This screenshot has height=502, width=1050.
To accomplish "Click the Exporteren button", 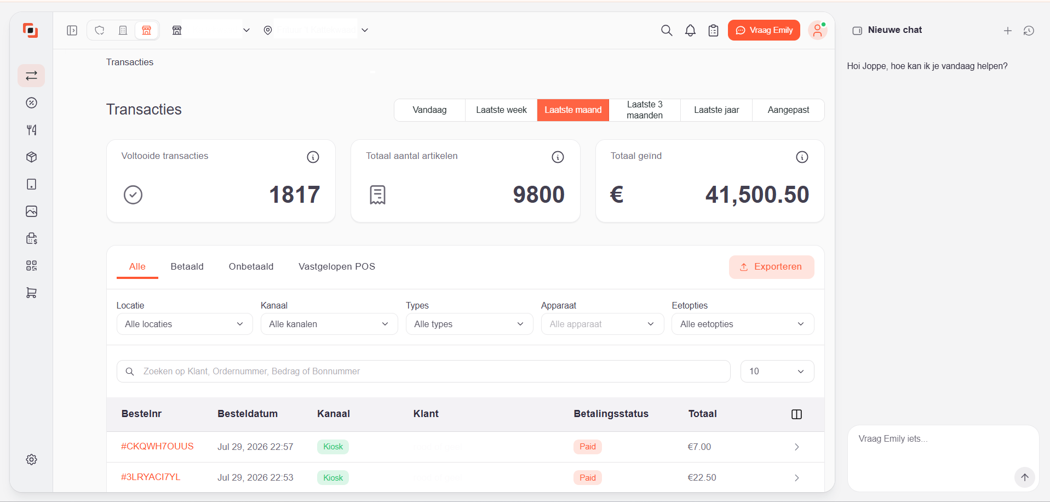I will click(x=771, y=267).
